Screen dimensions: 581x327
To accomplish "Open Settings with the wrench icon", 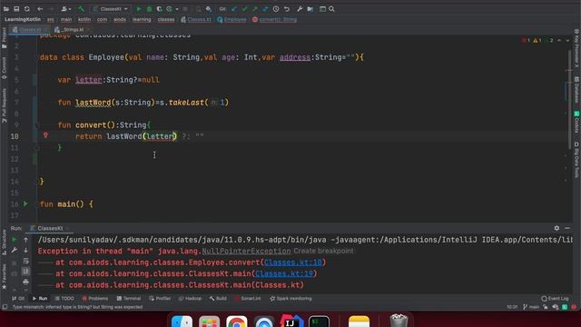I will 300,9.
